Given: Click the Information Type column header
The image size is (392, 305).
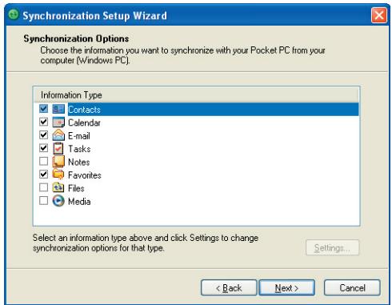Looking at the screenshot, I should coord(196,95).
